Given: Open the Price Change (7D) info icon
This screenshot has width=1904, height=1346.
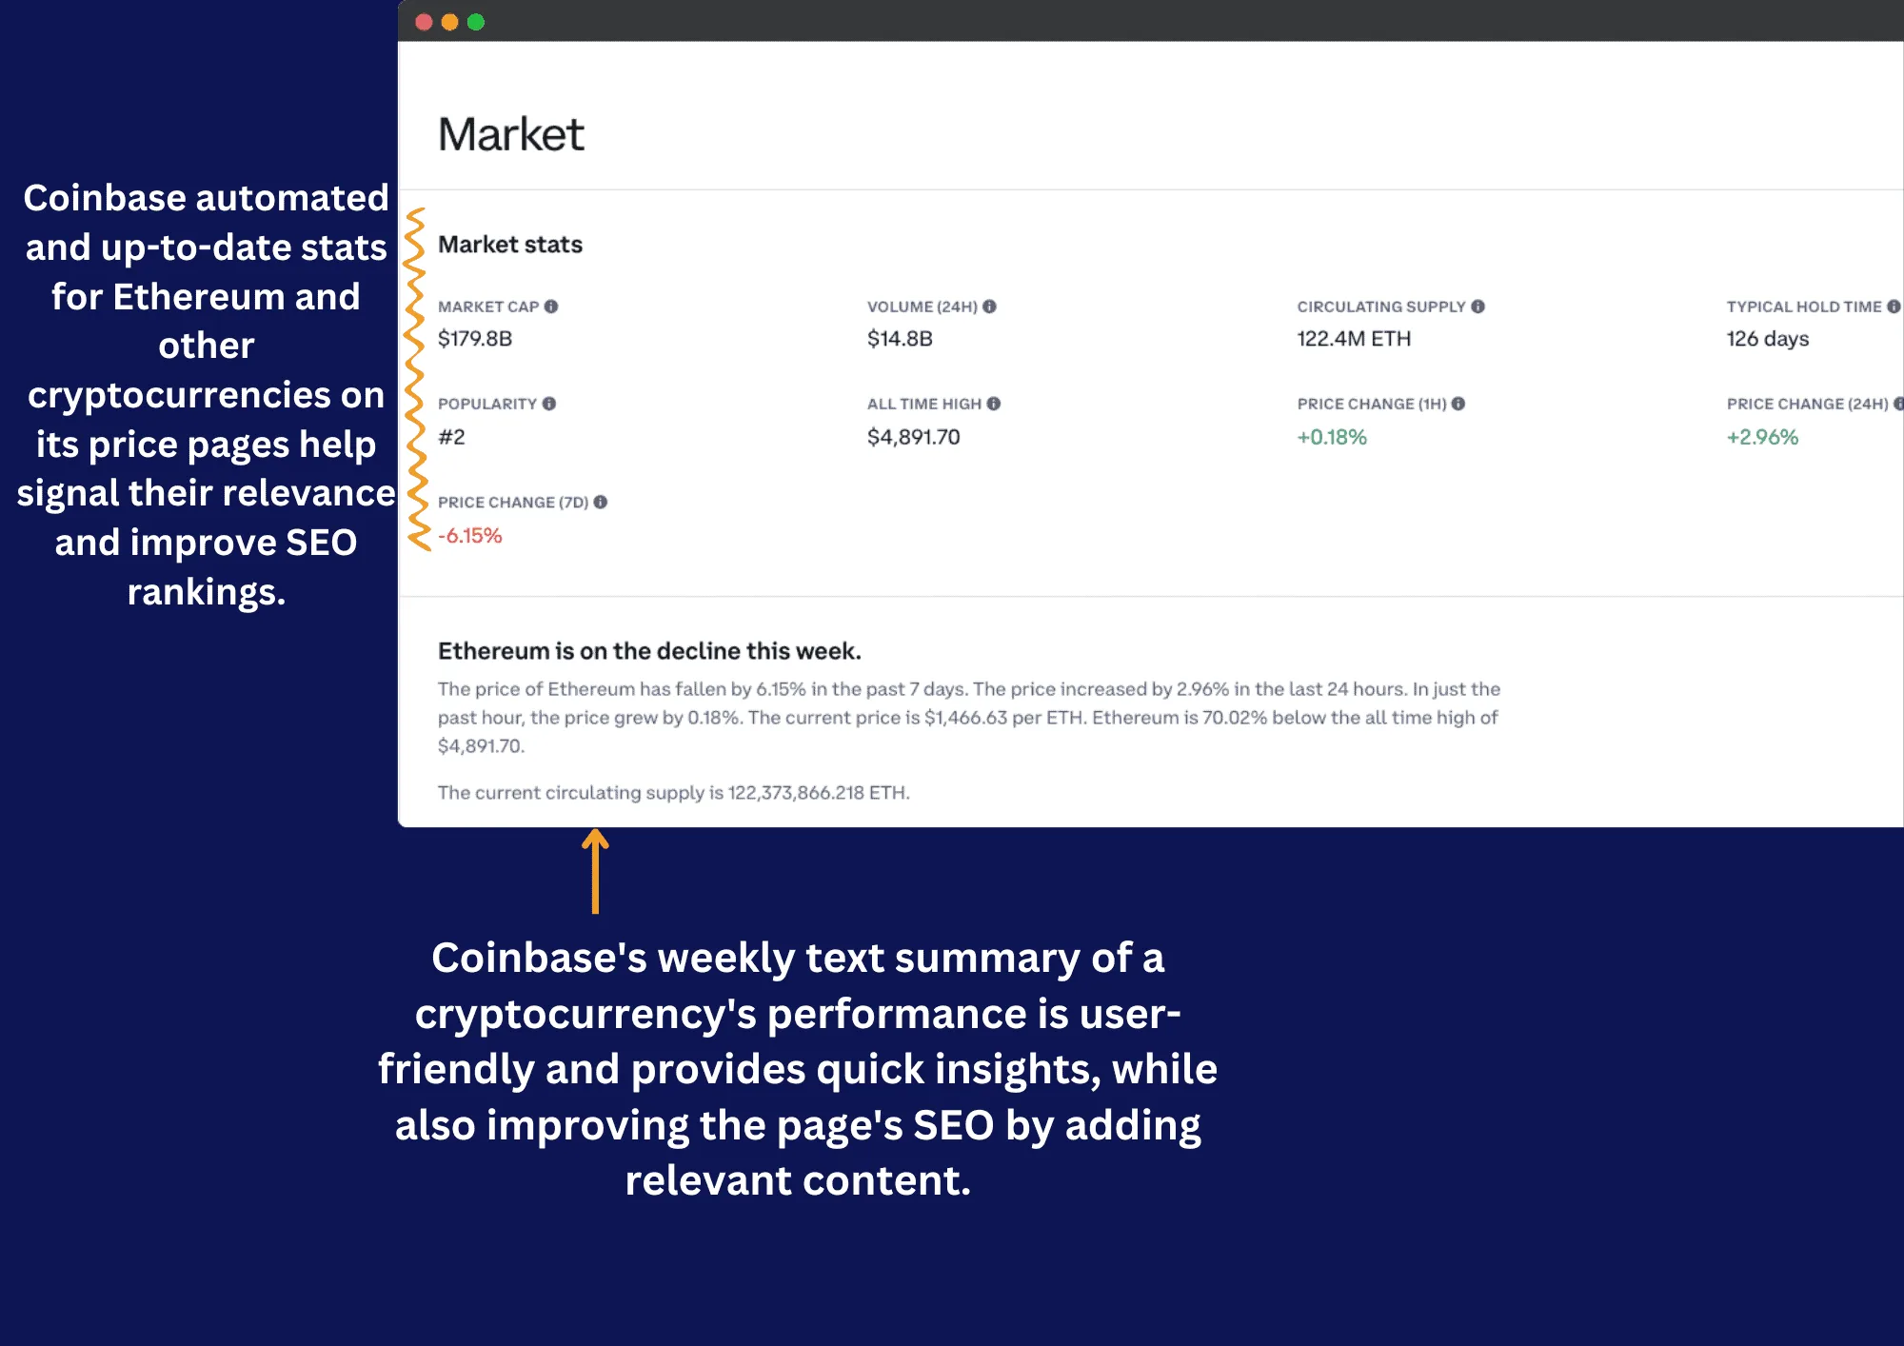Looking at the screenshot, I should click(599, 502).
